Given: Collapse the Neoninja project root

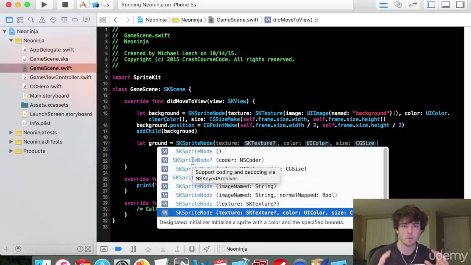Looking at the screenshot, I should pyautogui.click(x=4, y=31).
